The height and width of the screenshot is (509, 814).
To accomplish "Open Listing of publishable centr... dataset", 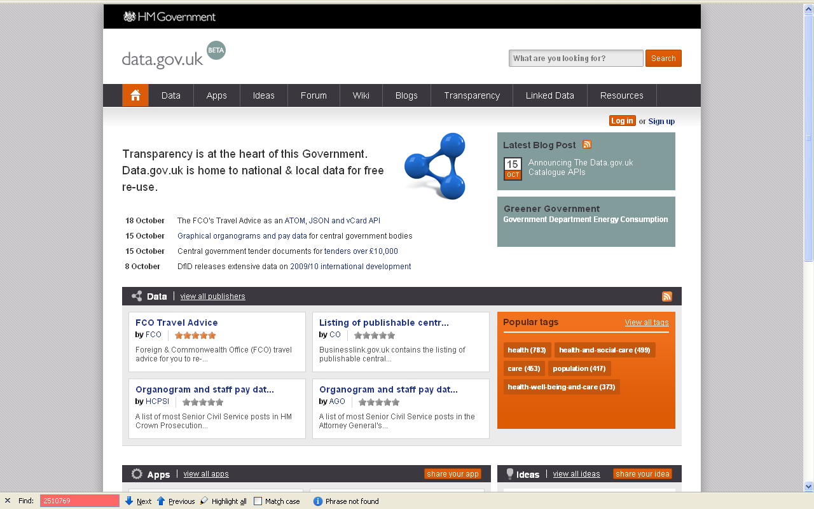I will 384,323.
